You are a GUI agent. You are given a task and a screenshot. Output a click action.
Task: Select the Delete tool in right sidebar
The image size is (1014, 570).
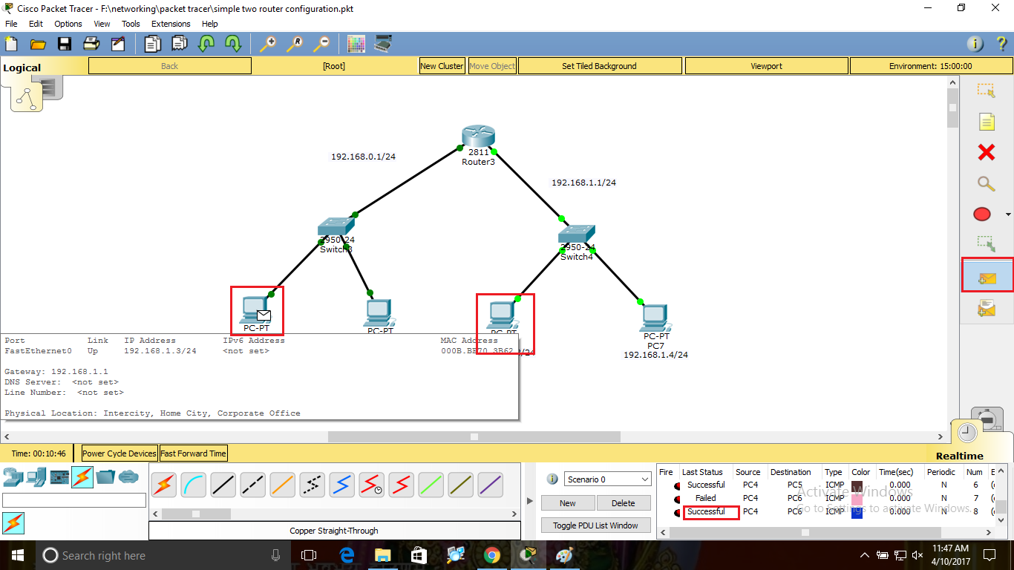pos(986,152)
